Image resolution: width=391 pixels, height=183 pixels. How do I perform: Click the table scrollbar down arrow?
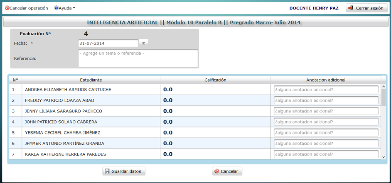[384, 156]
